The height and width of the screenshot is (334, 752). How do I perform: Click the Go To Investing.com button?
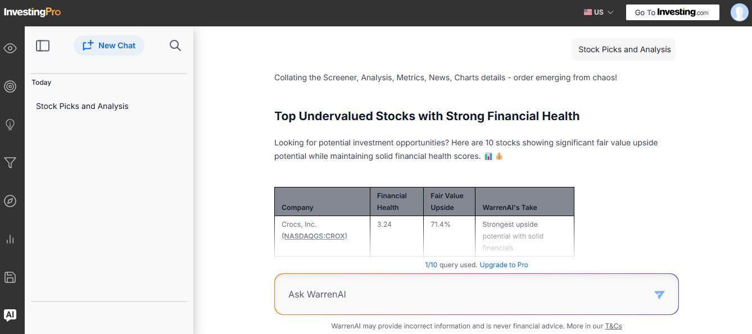tap(672, 12)
